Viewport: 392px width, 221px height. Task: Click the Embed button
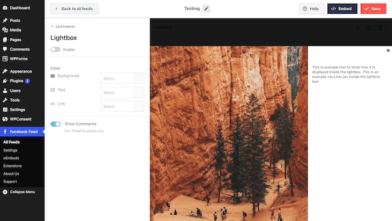tap(342, 9)
